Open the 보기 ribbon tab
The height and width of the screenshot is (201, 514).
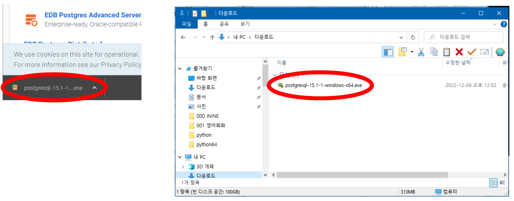(x=245, y=24)
